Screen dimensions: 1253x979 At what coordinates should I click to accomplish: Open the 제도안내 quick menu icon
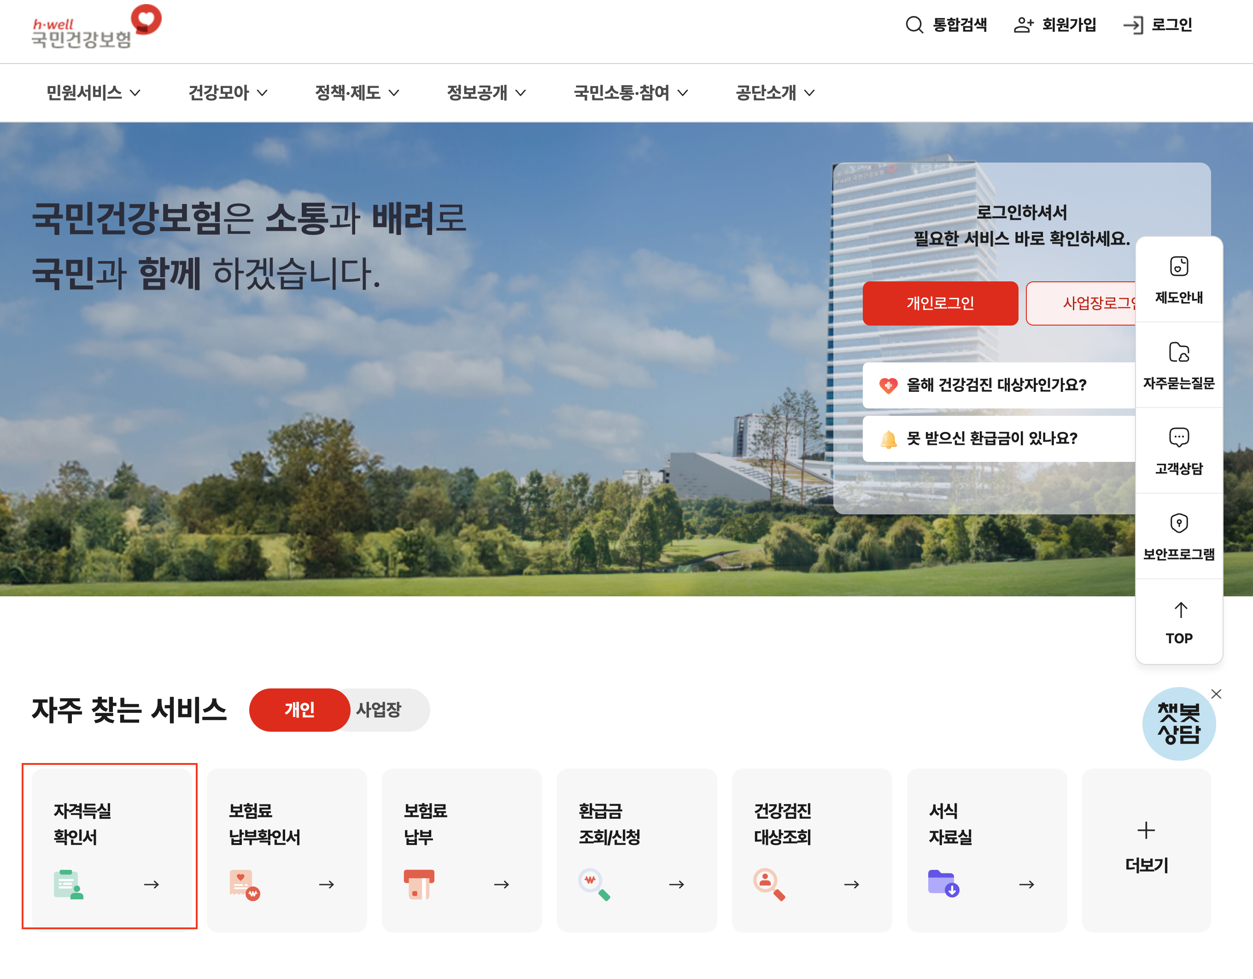pyautogui.click(x=1178, y=267)
